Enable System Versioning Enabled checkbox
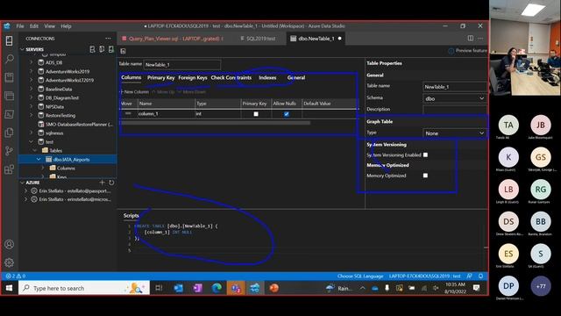 coord(425,154)
